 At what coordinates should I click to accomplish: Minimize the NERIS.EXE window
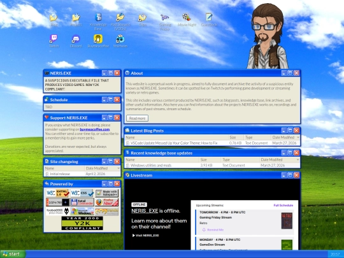click(104, 73)
